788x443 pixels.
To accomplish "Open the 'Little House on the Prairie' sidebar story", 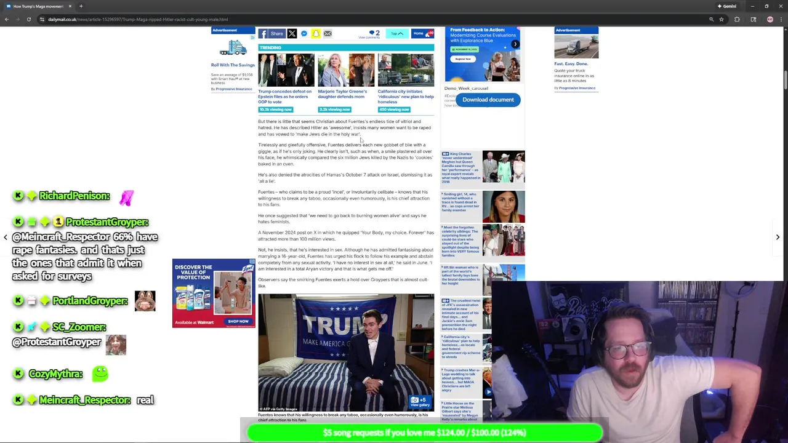I will [x=461, y=411].
